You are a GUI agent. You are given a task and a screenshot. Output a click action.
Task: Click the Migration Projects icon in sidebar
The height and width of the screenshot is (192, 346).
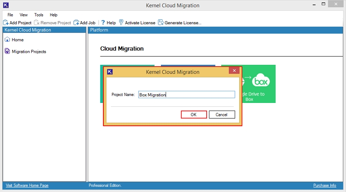[7, 51]
